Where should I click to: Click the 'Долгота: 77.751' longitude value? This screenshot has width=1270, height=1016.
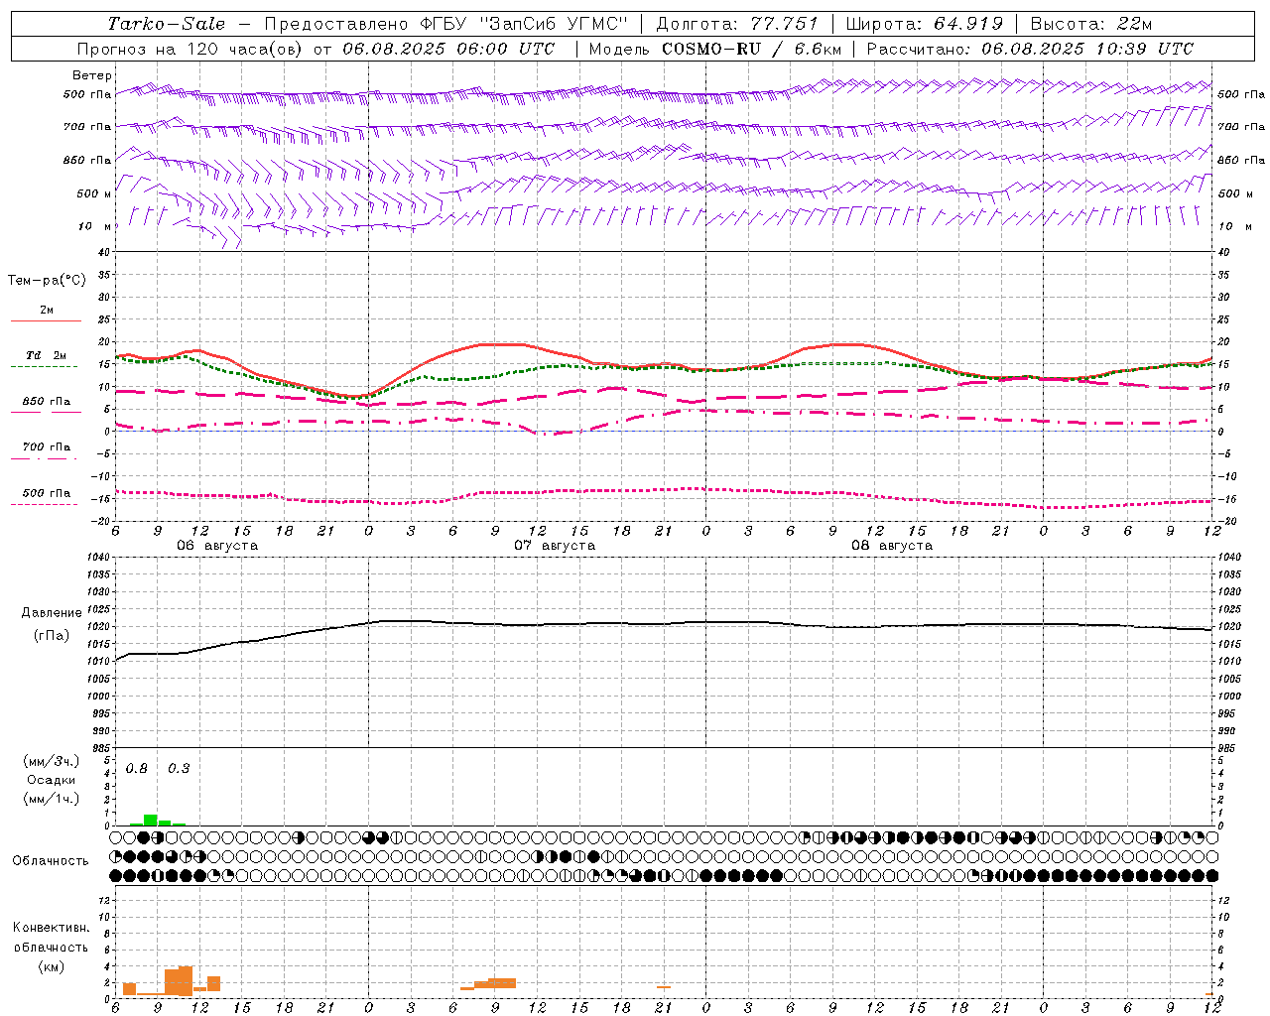coord(737,24)
